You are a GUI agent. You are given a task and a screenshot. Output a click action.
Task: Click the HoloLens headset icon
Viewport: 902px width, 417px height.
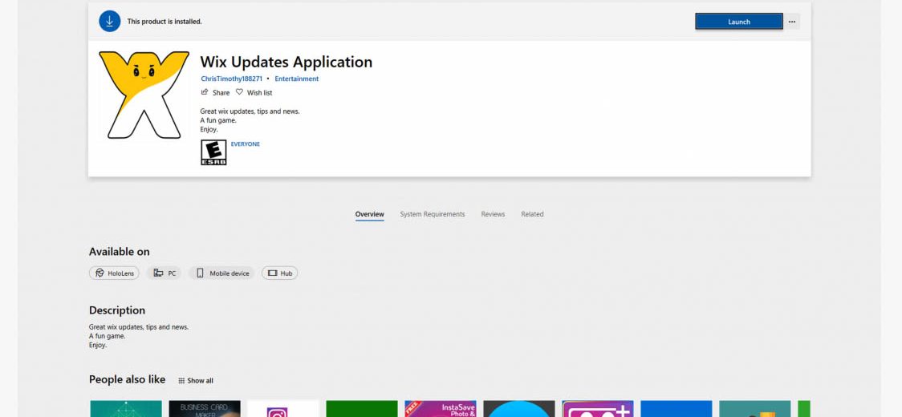coord(100,273)
